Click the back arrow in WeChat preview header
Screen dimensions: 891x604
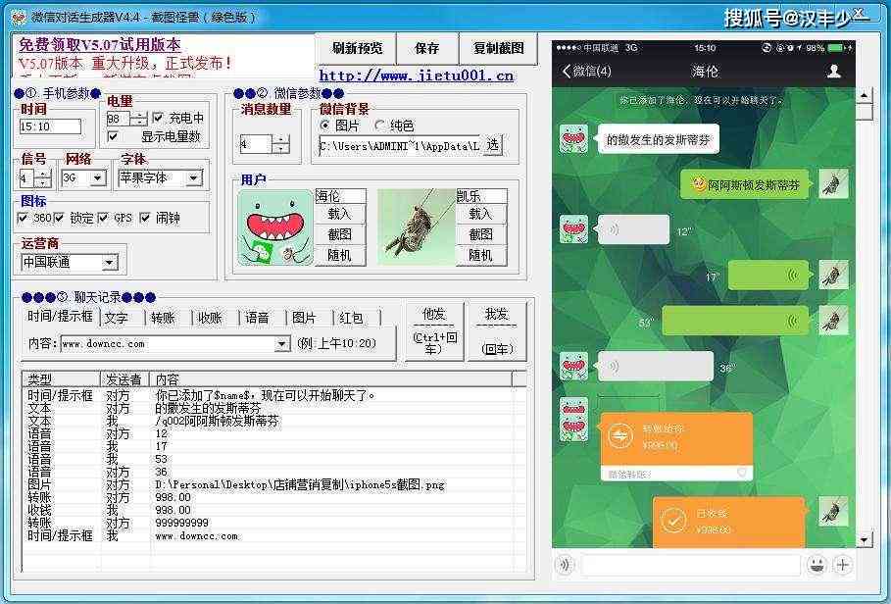[x=567, y=71]
